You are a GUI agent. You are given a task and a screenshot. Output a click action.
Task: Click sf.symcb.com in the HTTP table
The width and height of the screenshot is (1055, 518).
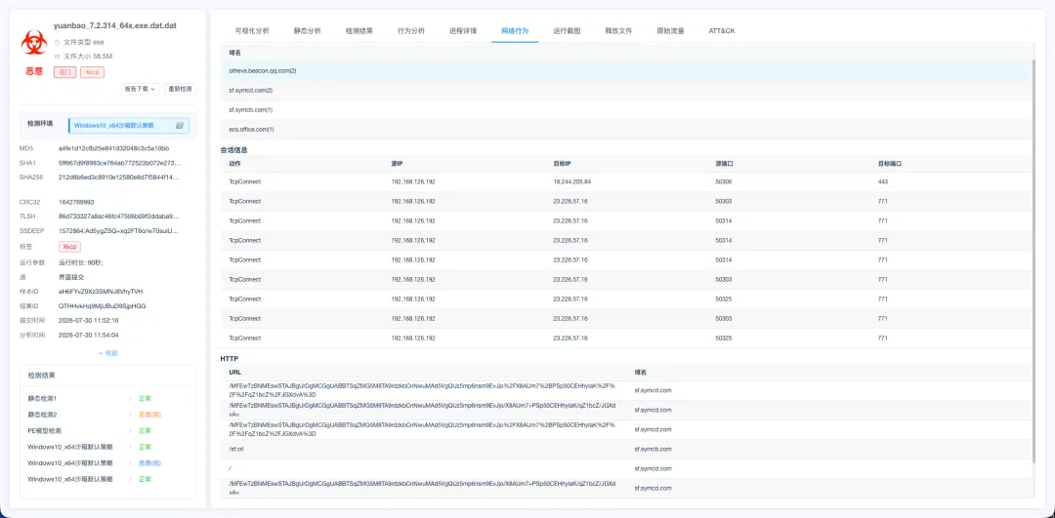pos(654,449)
